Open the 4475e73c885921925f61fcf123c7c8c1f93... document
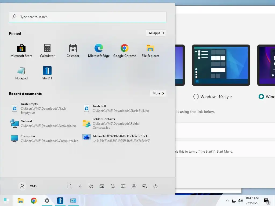Screen dimensions: 275x206 [116, 138]
